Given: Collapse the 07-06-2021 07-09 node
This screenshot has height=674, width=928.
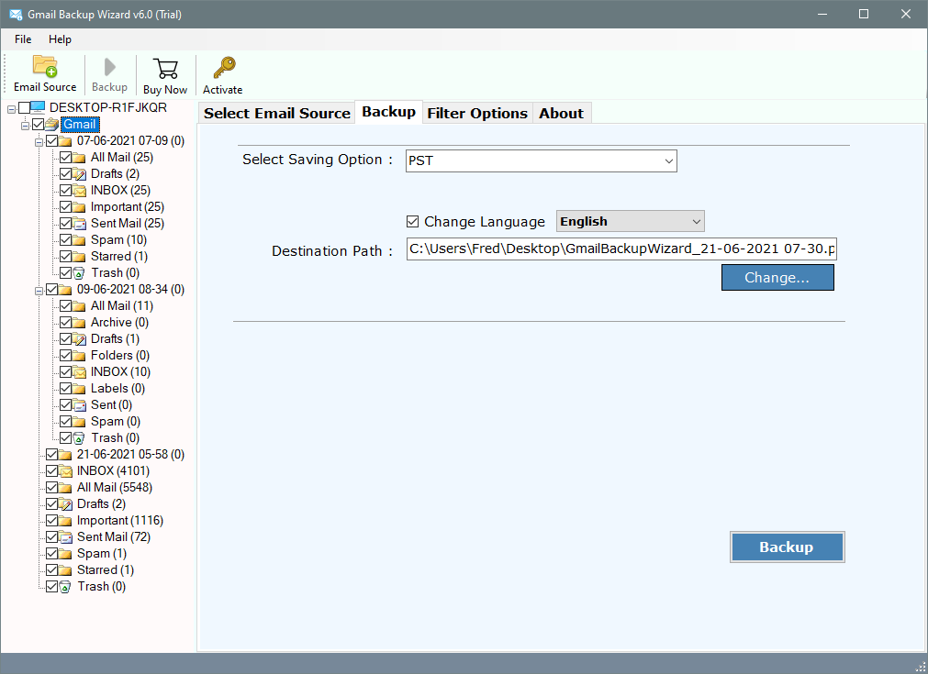Looking at the screenshot, I should coord(39,142).
